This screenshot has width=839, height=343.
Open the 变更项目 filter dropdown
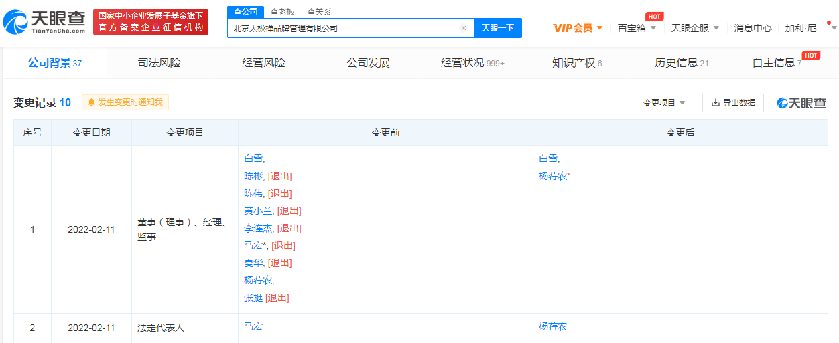point(663,102)
